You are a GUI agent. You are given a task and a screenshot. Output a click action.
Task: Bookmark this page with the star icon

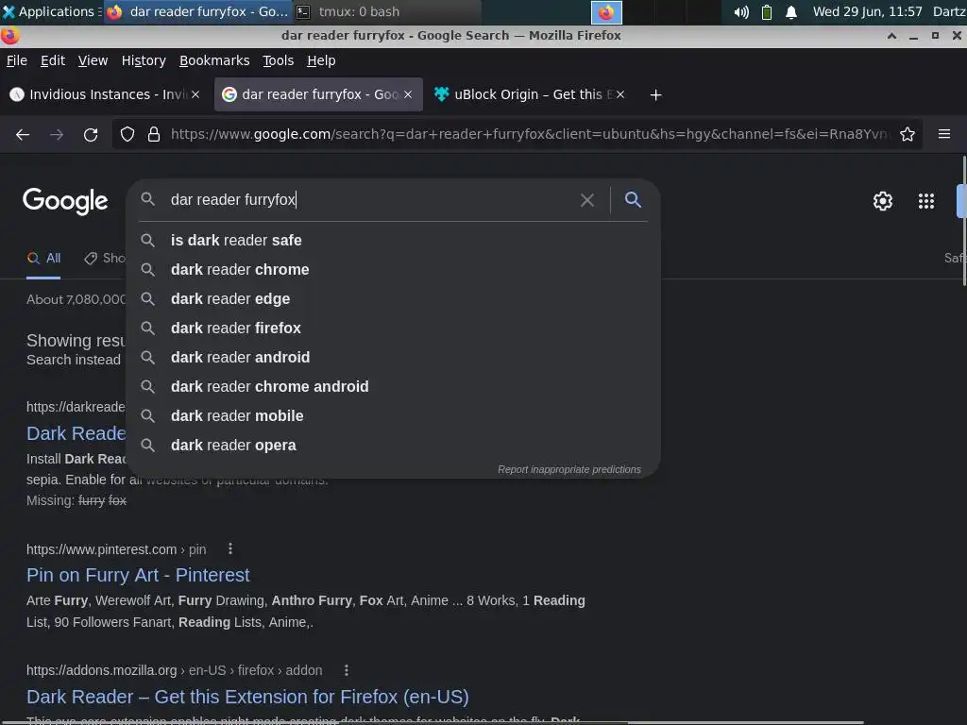click(x=908, y=134)
